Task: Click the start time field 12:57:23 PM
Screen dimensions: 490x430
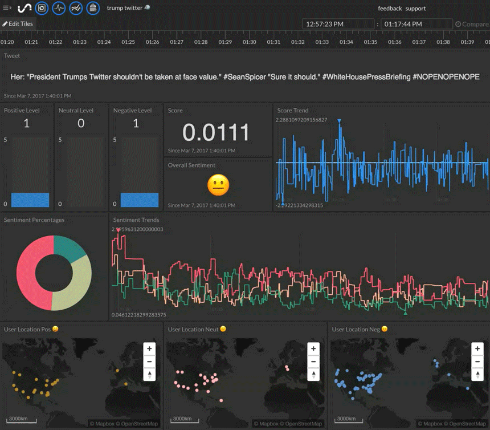Action: tap(337, 25)
